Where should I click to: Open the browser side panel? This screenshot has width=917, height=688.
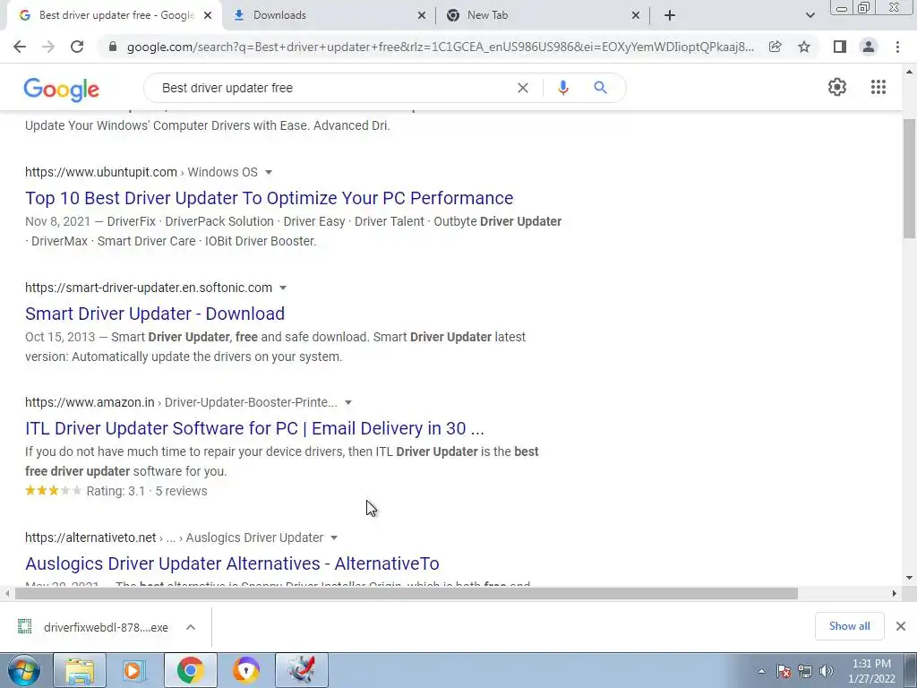click(840, 47)
